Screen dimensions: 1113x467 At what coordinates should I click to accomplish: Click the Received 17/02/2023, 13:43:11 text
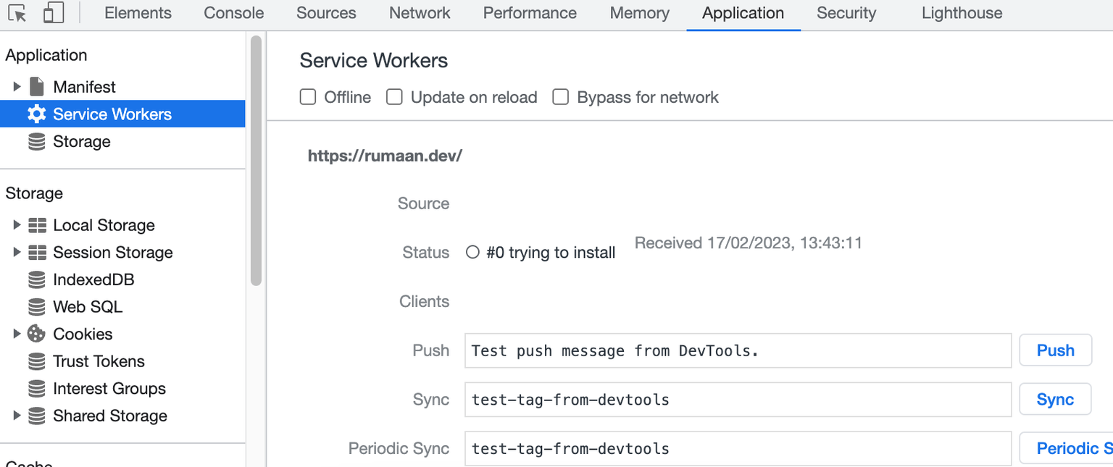(x=749, y=243)
